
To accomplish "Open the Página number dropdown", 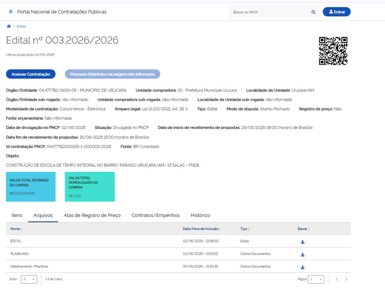I will tap(316, 279).
